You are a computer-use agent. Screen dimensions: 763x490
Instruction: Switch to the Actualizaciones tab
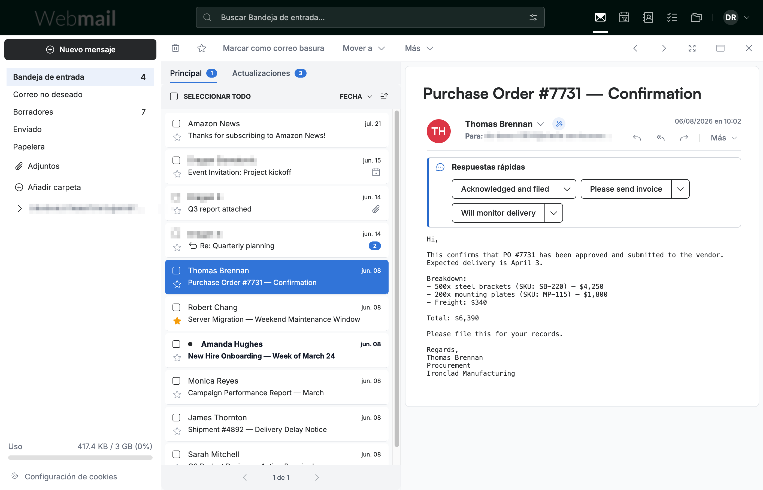click(269, 73)
